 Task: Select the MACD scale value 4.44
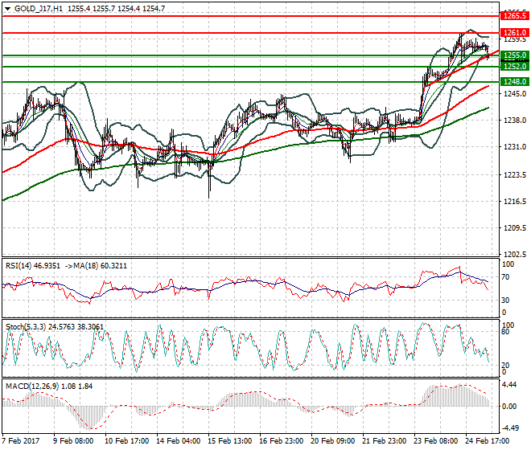pos(509,385)
